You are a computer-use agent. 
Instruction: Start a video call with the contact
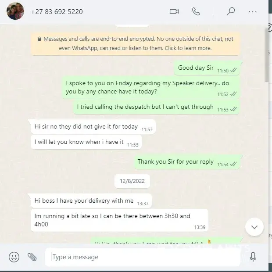click(x=174, y=11)
